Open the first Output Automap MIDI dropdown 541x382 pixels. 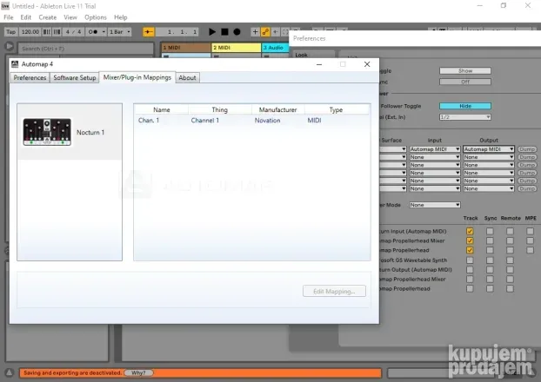489,149
